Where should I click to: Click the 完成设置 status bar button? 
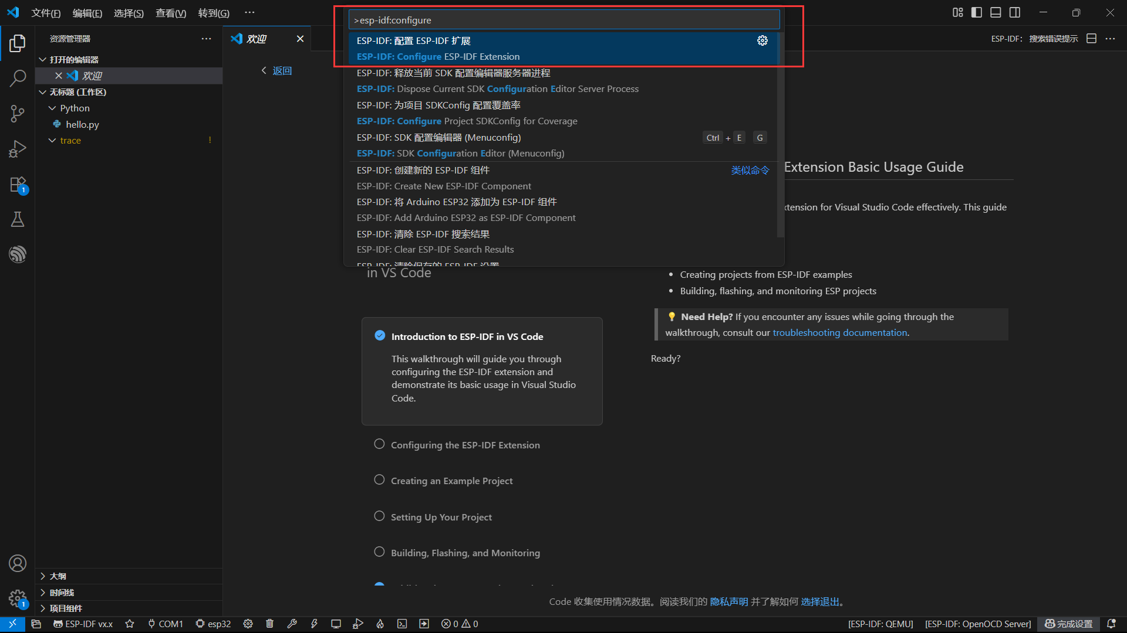coord(1068,624)
